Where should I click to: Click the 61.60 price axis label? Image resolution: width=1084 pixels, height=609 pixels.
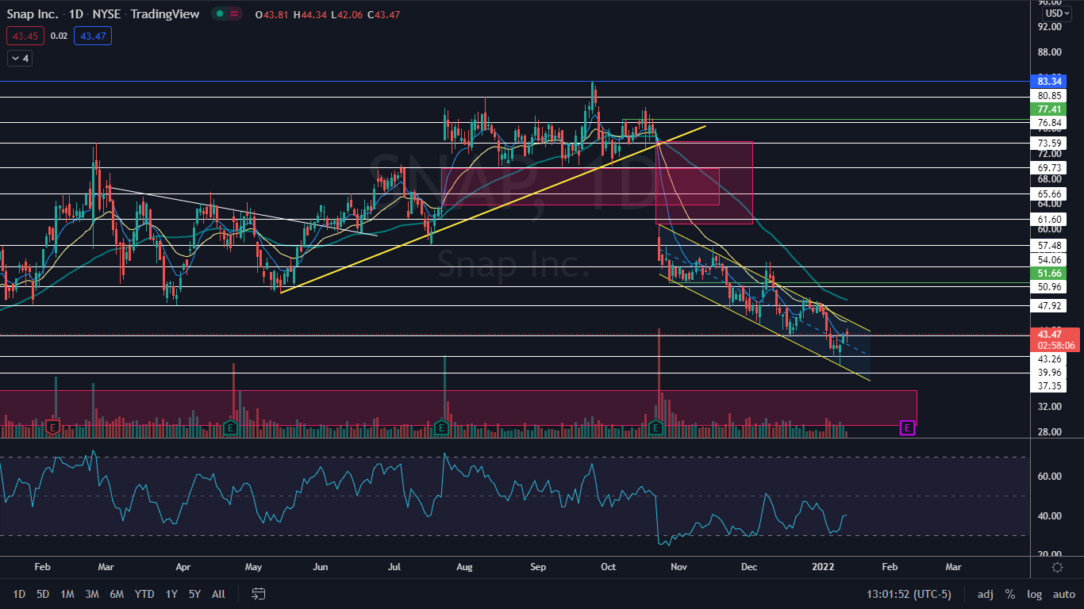click(1049, 220)
